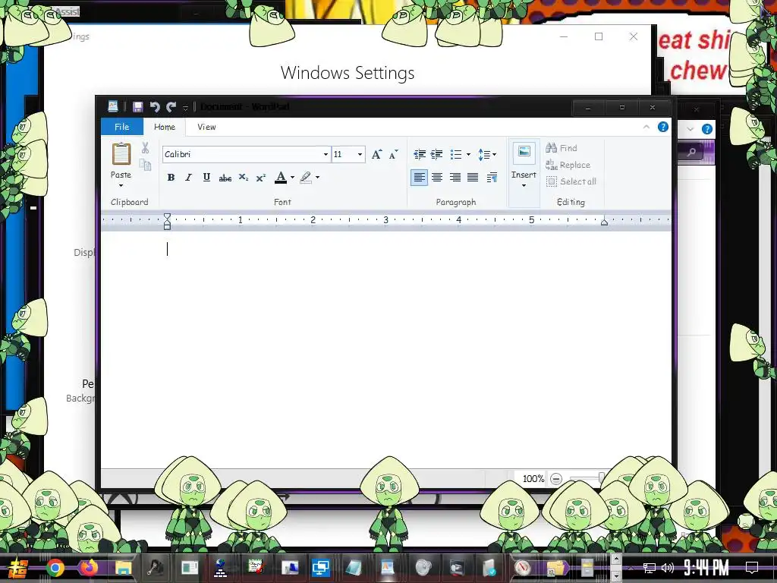Toggle italic formatting

(188, 178)
